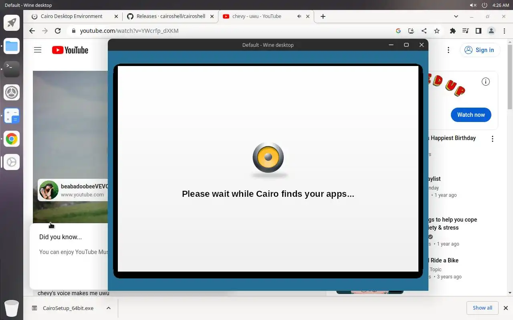Image resolution: width=513 pixels, height=320 pixels.
Task: Click the Cairo logo in Wine window
Action: pos(268,158)
